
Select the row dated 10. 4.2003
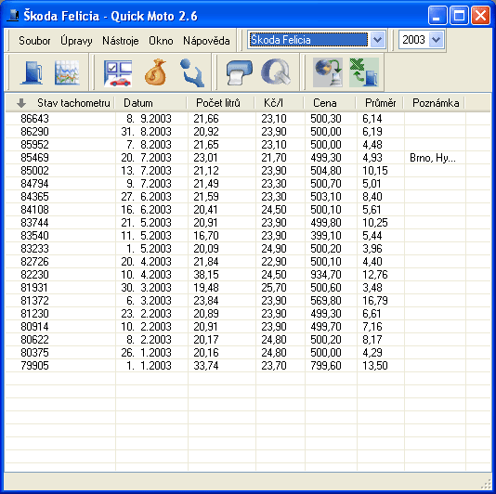pyautogui.click(x=248, y=275)
